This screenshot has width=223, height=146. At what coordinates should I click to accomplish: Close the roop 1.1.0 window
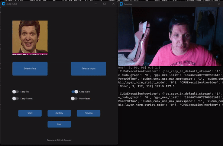point(113,4)
